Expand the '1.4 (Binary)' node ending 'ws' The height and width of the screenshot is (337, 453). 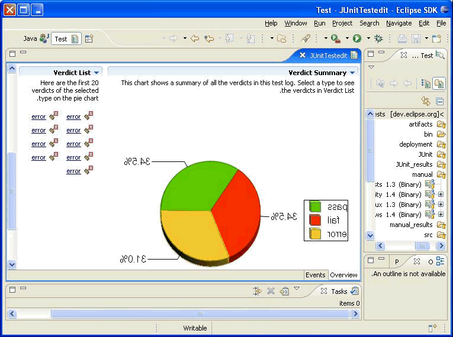coord(441,215)
